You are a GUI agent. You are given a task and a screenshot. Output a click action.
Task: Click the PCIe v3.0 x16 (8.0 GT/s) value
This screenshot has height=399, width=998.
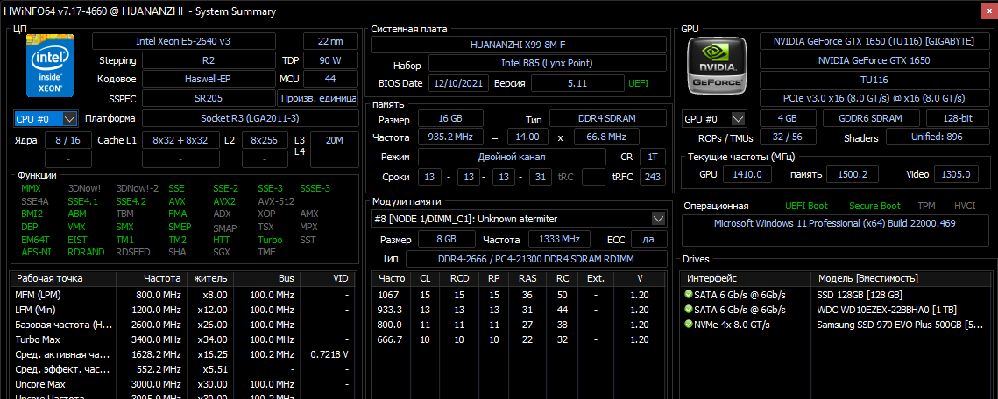tap(874, 99)
